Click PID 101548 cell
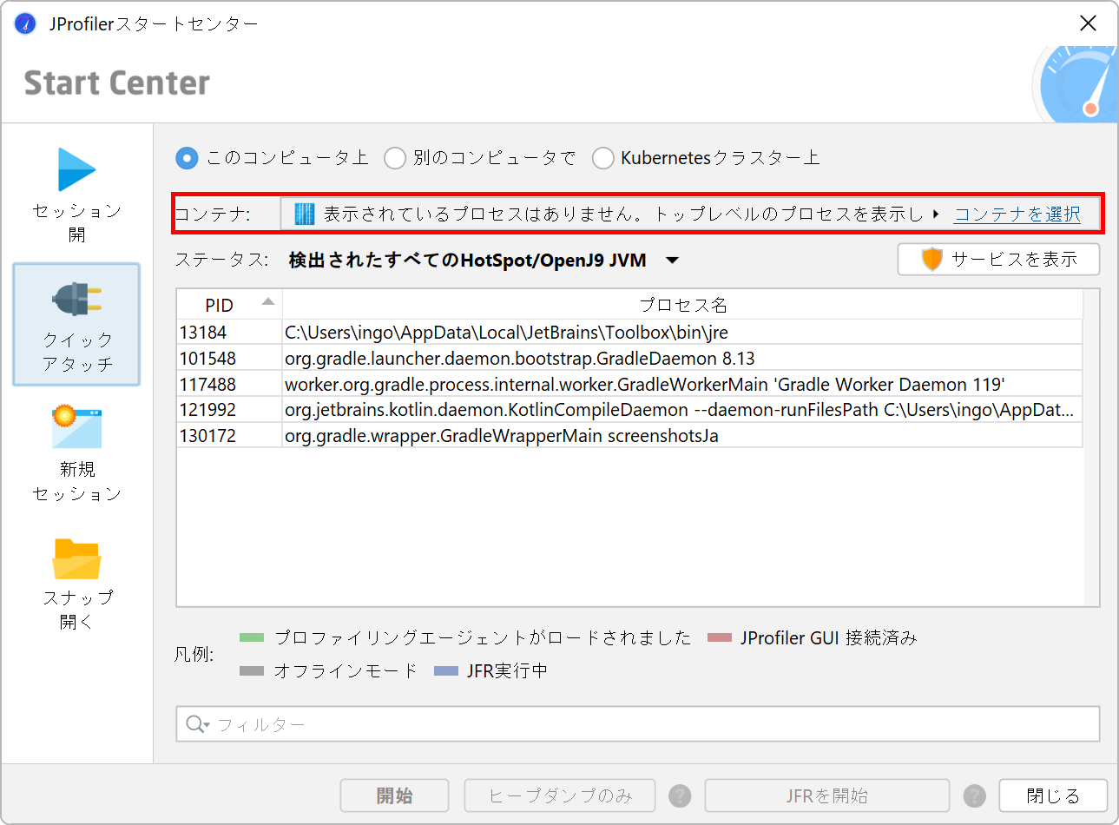The image size is (1119, 825). tap(229, 359)
